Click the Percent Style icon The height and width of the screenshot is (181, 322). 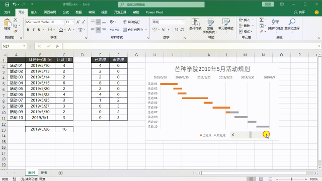pos(163,30)
